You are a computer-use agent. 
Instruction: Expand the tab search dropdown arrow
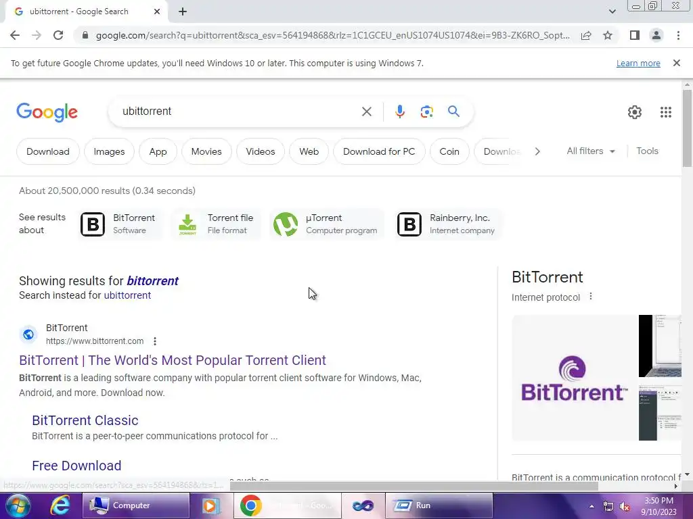[x=612, y=11]
